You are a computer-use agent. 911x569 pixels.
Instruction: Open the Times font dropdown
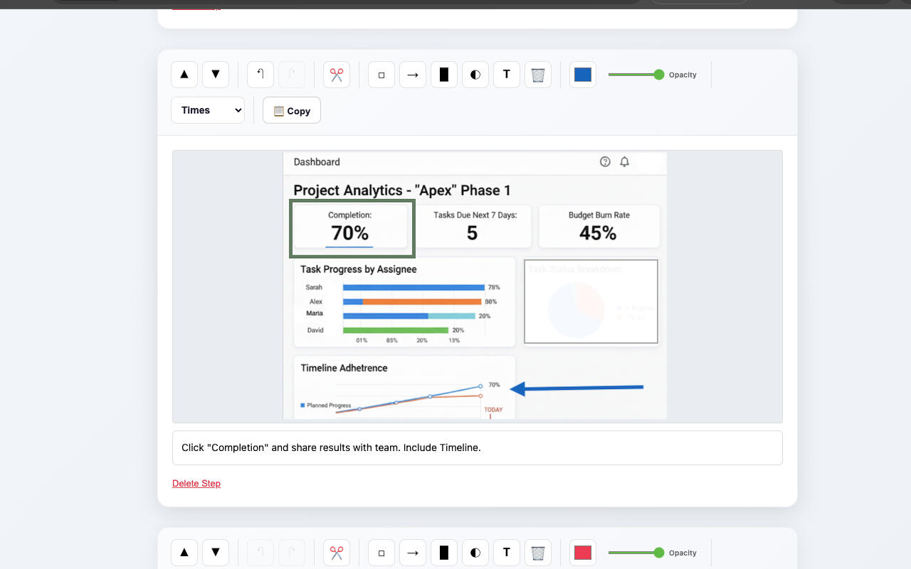[208, 110]
